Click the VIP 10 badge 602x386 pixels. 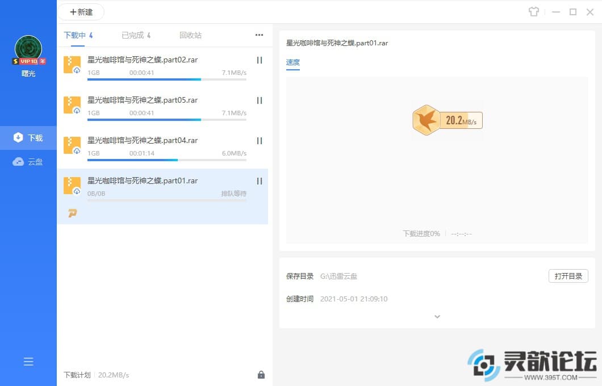(x=29, y=61)
